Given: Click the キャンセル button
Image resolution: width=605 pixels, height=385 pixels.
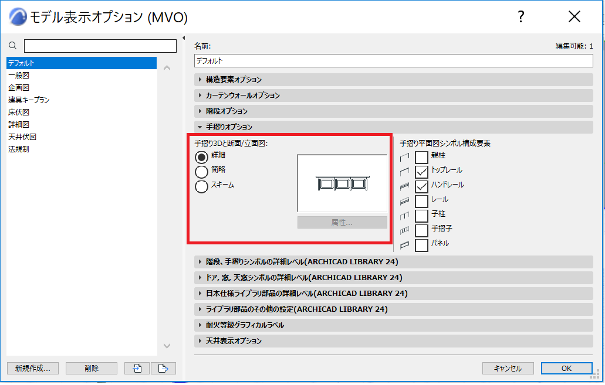Looking at the screenshot, I should [x=508, y=368].
